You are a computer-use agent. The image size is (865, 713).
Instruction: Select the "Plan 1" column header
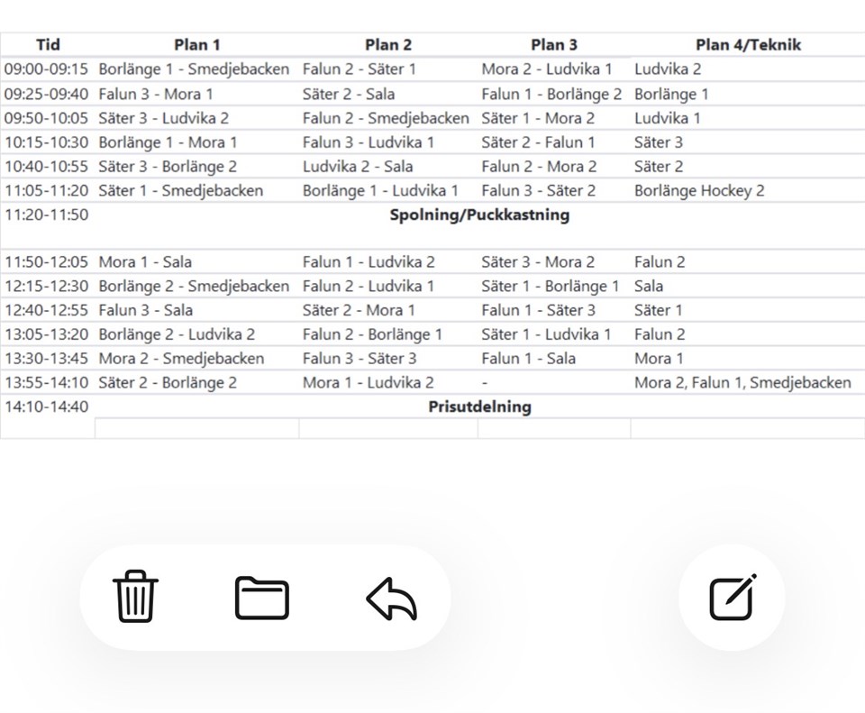[x=197, y=44]
